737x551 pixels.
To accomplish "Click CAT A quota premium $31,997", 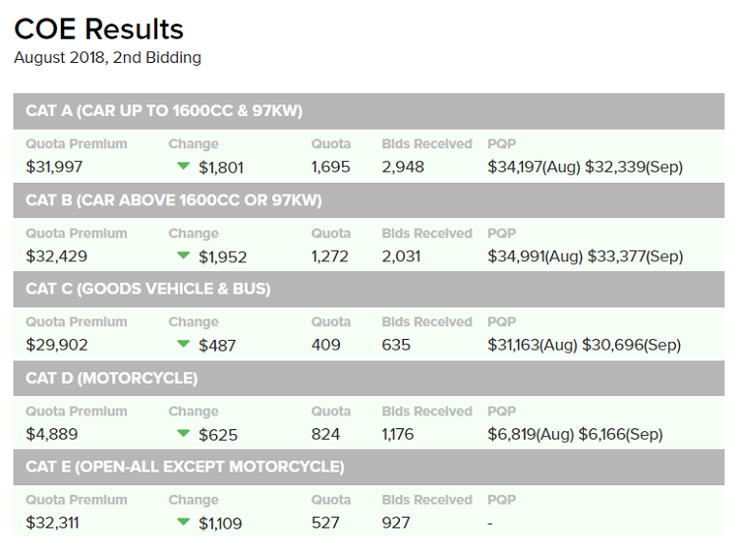I will click(x=56, y=167).
